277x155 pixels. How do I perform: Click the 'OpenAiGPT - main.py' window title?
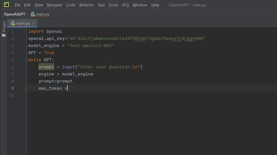click(x=187, y=5)
